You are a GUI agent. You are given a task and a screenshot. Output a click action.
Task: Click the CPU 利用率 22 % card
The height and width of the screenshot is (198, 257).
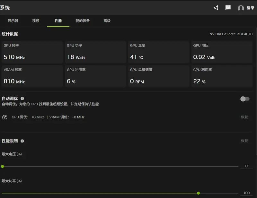[222, 76]
